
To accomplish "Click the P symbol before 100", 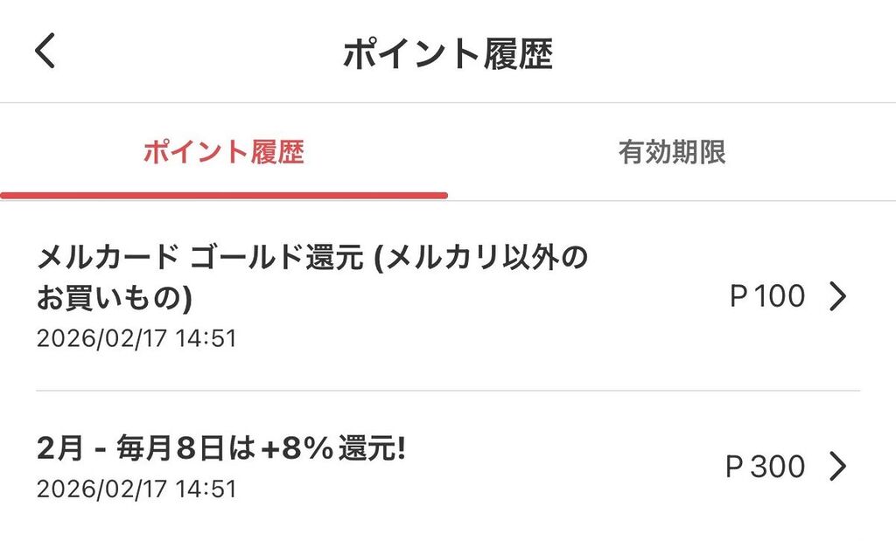I will click(x=738, y=297).
